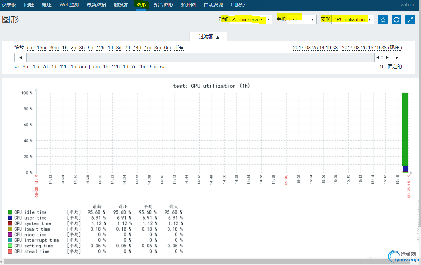Open the 概述 menu item
The width and height of the screenshot is (421, 265).
click(46, 5)
